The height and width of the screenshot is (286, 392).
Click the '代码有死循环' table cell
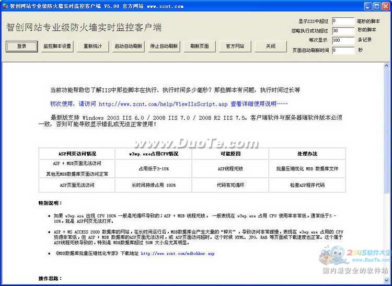[230, 185]
